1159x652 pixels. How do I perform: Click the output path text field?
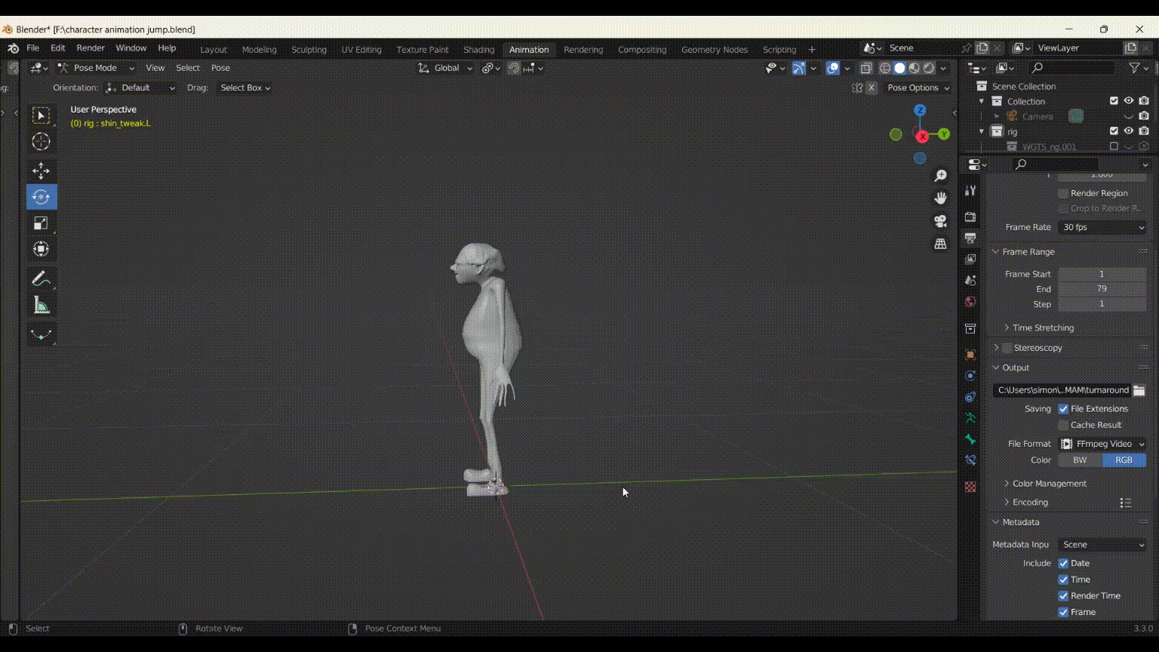[x=1062, y=390]
